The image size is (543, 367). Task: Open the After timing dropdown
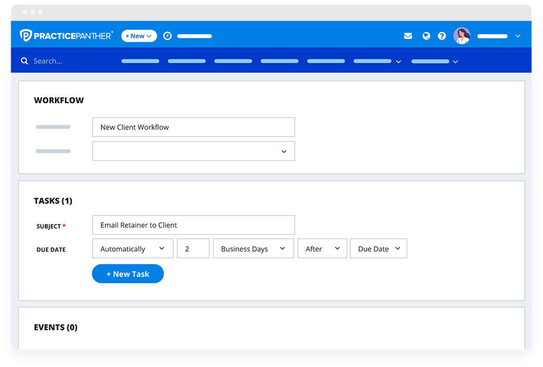coord(322,248)
